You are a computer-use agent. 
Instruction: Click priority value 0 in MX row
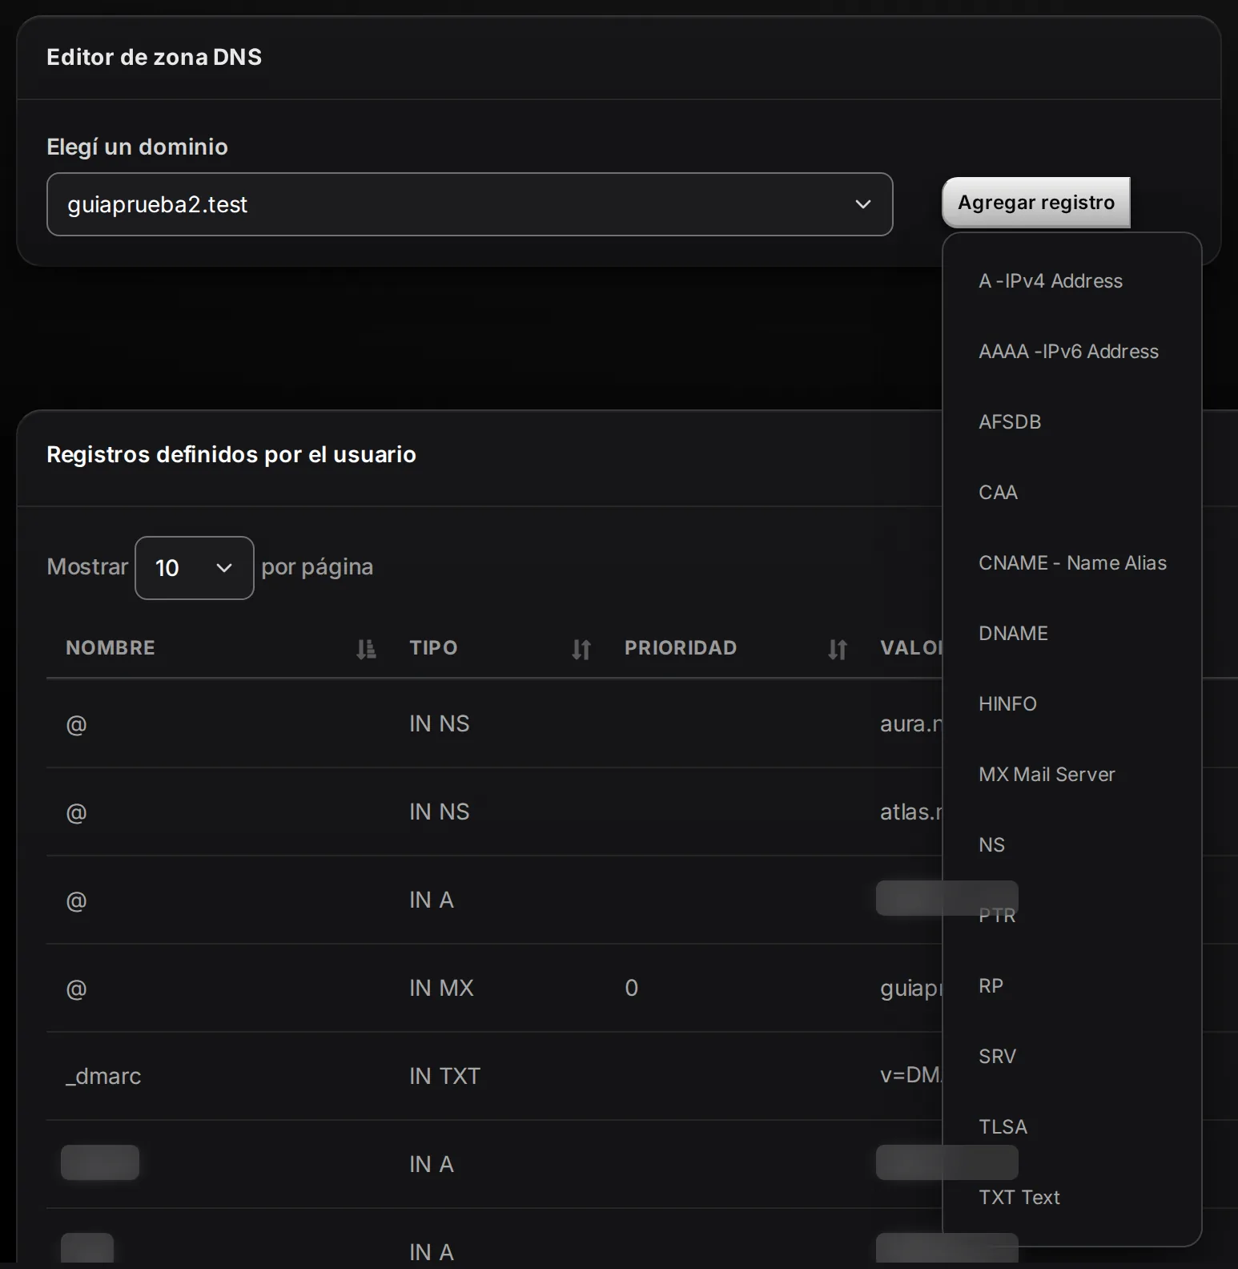tap(631, 988)
